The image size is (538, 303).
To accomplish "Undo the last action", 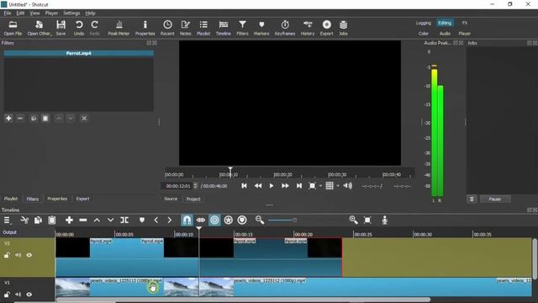I will (x=79, y=28).
